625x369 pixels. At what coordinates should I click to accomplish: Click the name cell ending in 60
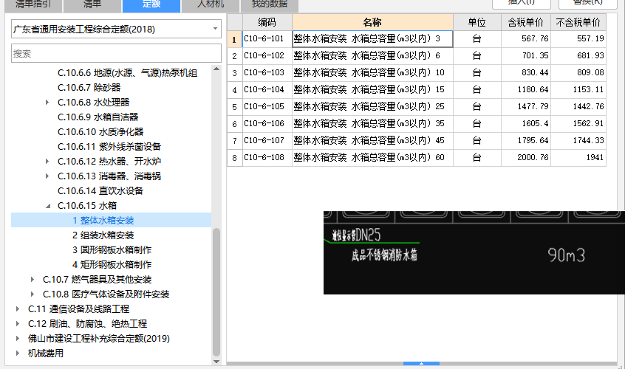point(372,158)
